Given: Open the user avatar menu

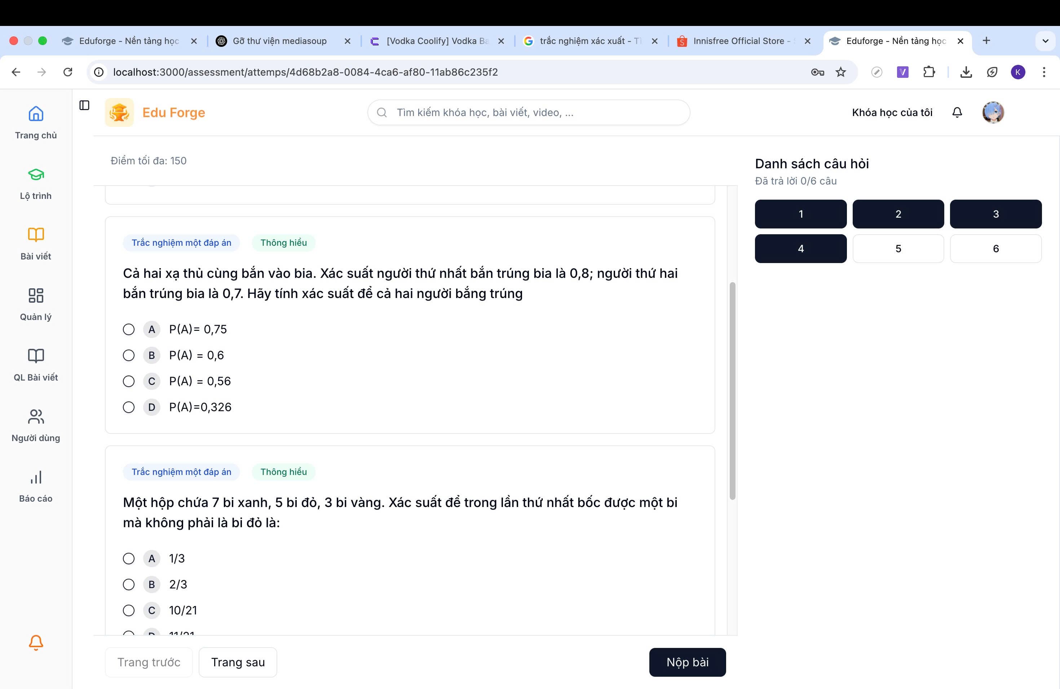Looking at the screenshot, I should click(993, 112).
